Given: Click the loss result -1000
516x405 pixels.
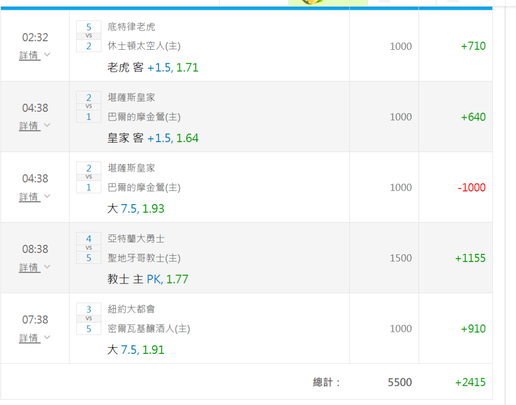Looking at the screenshot, I should (472, 187).
